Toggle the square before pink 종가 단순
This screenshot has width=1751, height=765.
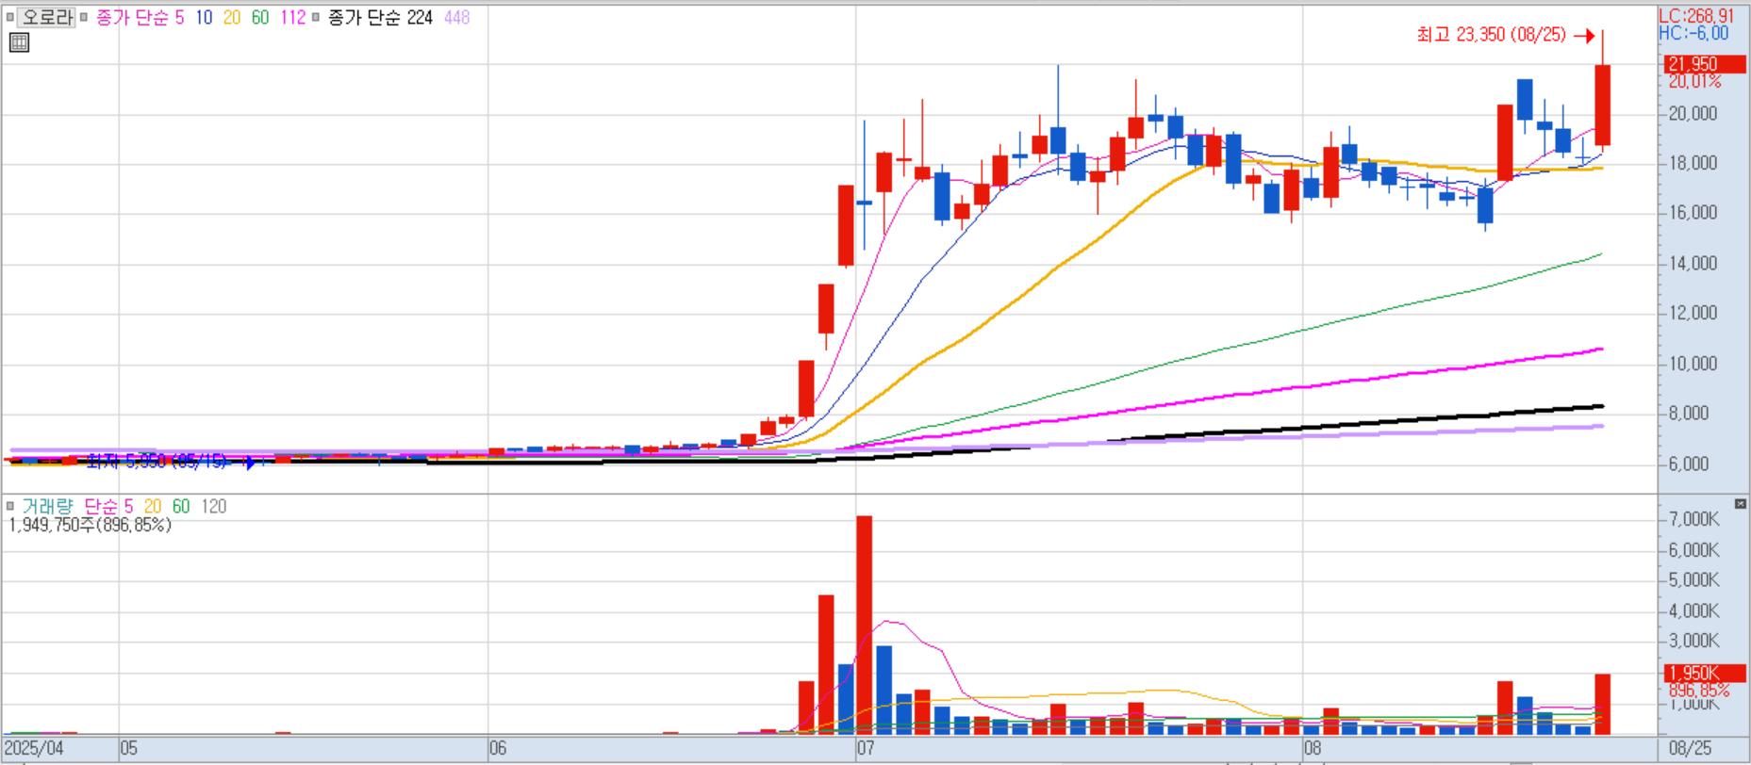[x=84, y=17]
